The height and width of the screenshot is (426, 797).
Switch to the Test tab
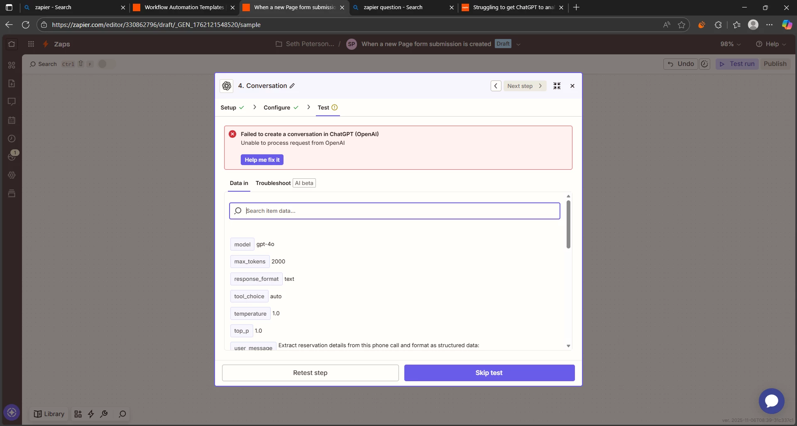328,107
